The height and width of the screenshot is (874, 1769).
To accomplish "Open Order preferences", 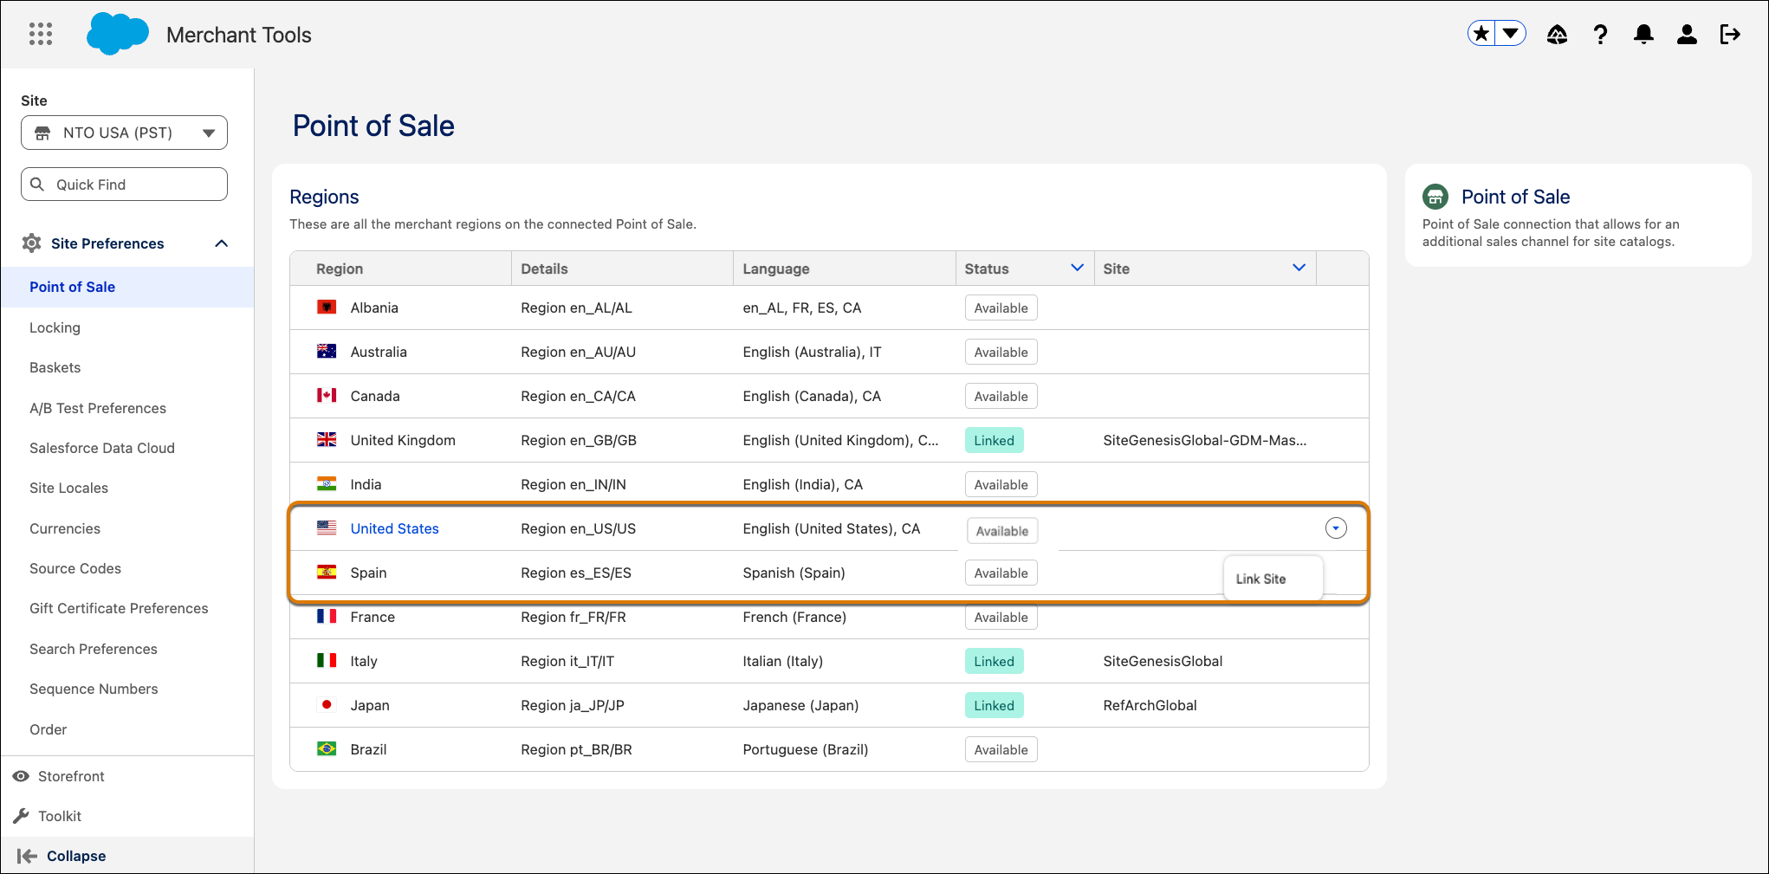I will (x=48, y=729).
